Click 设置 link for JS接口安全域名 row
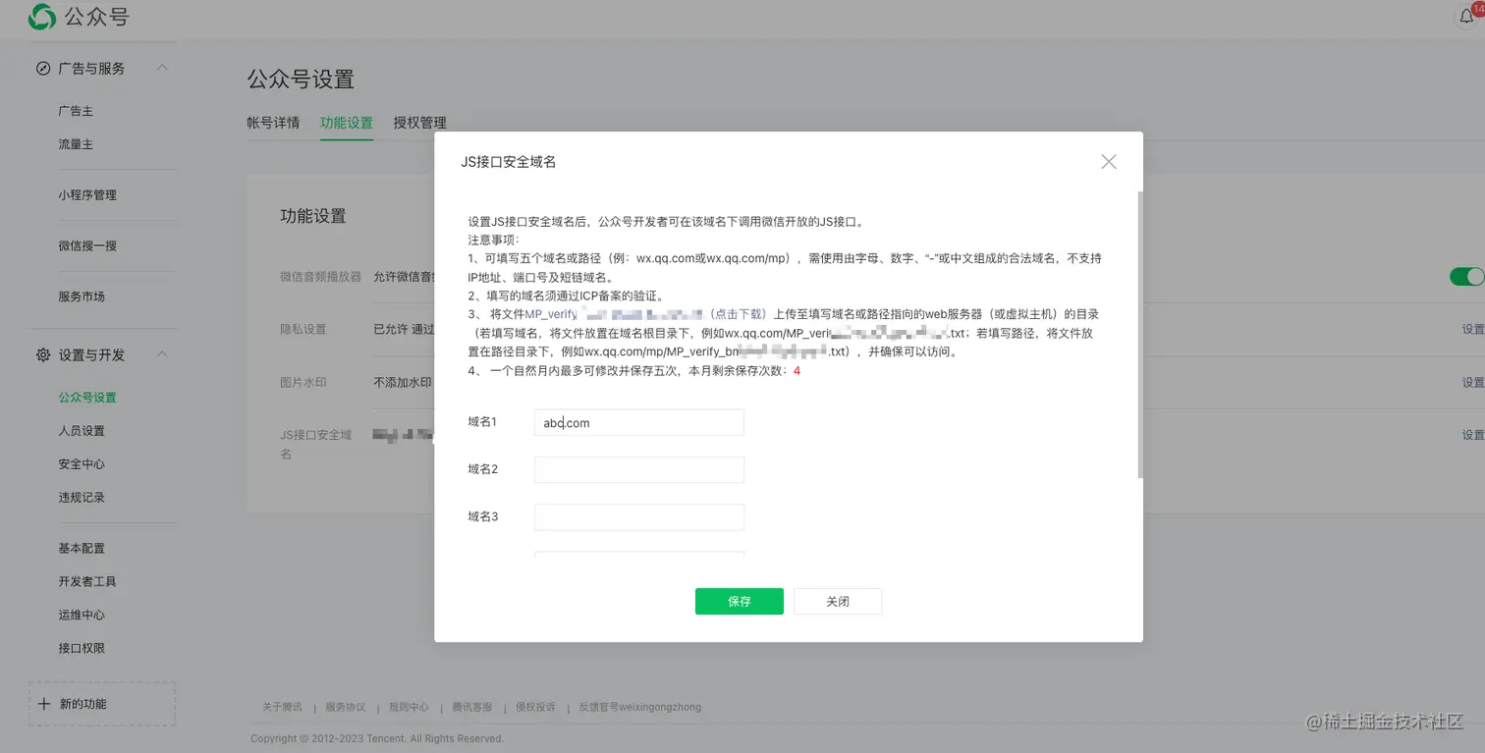Screen dimensions: 1485x753 pos(1472,435)
